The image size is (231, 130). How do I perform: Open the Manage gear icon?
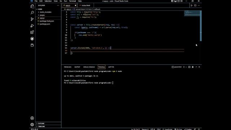tap(32, 125)
